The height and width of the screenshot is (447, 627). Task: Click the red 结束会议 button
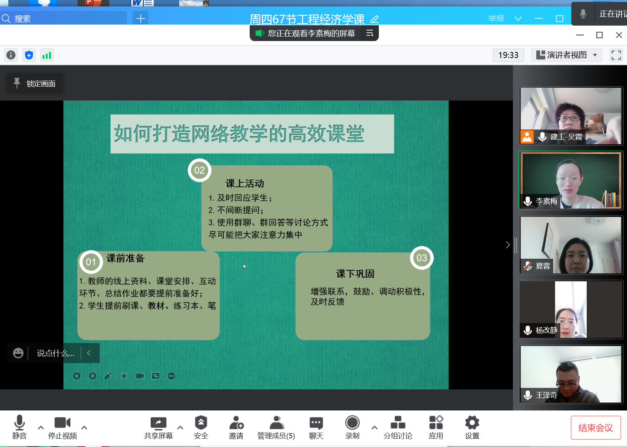point(595,427)
